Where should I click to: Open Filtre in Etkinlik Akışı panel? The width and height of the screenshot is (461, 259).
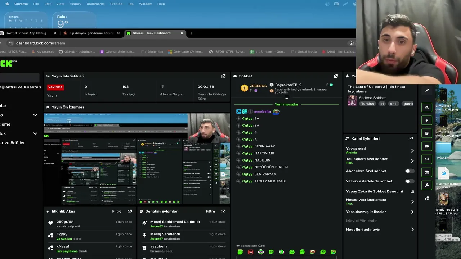(117, 212)
